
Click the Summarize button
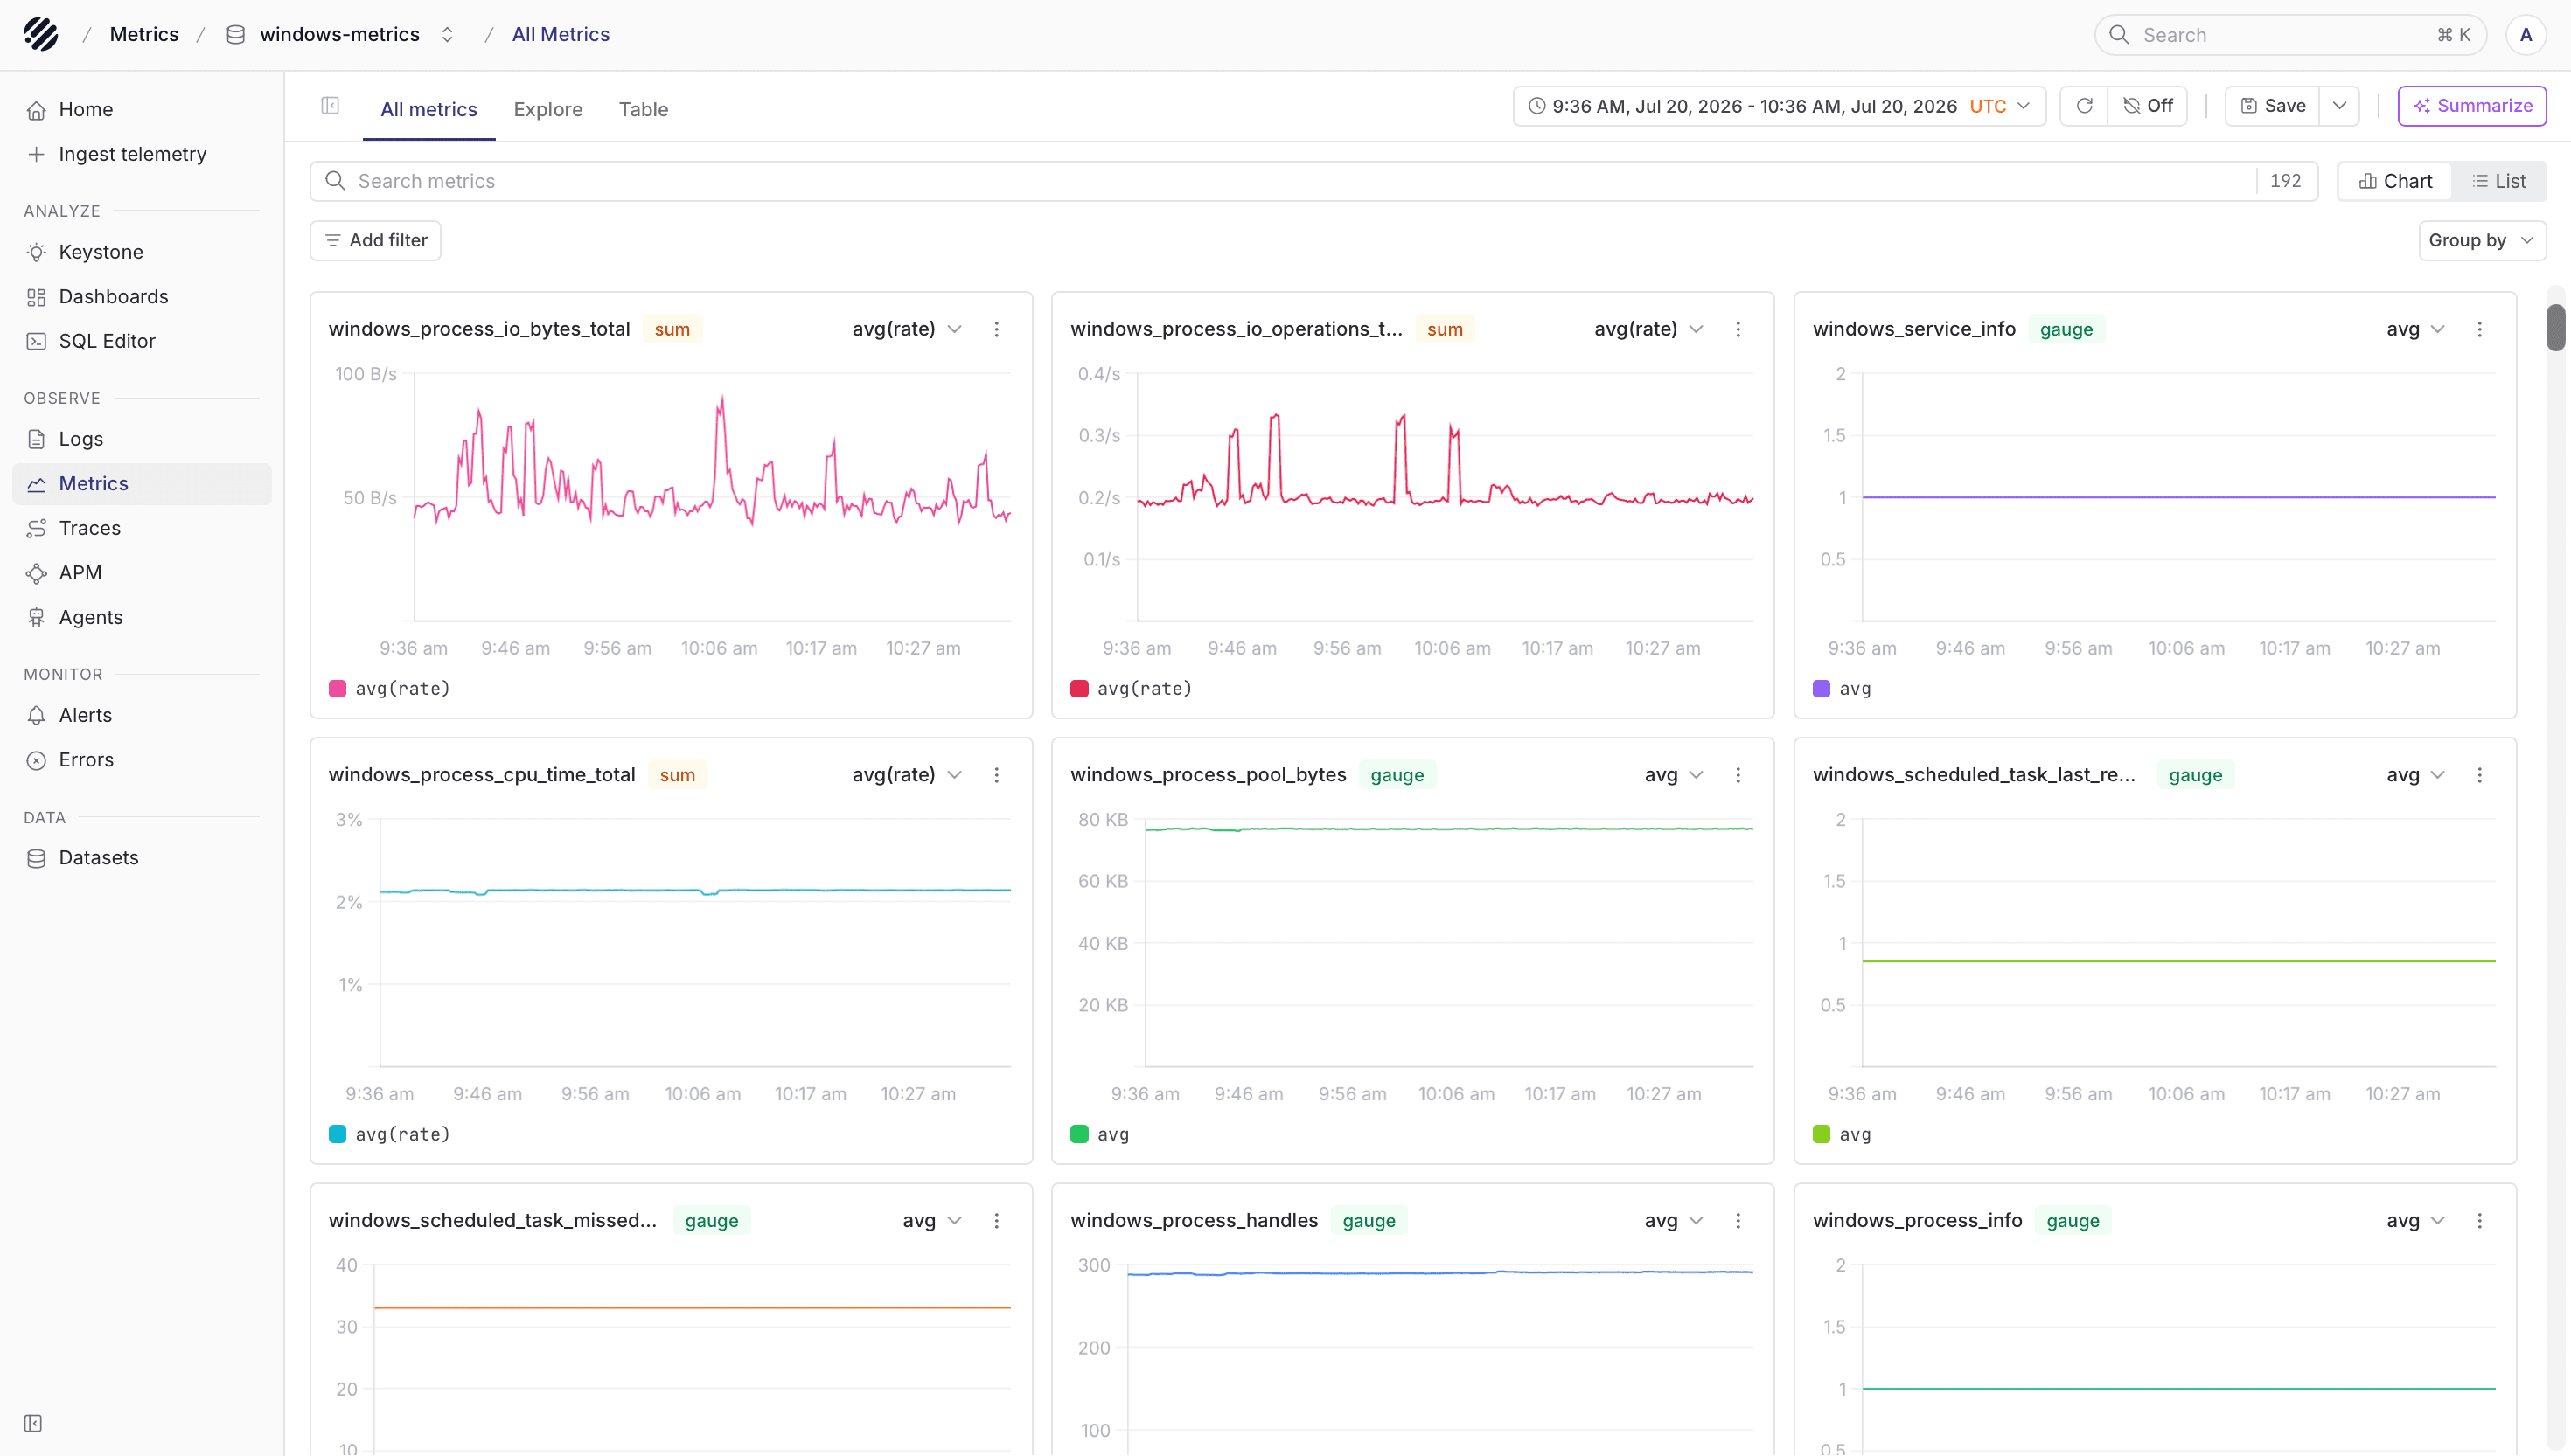coord(2472,106)
